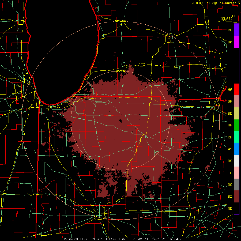Click the WS legend label

(x=230, y=149)
